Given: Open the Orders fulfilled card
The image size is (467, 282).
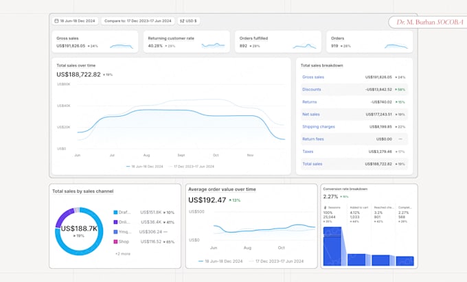Looking at the screenshot, I should [278, 42].
